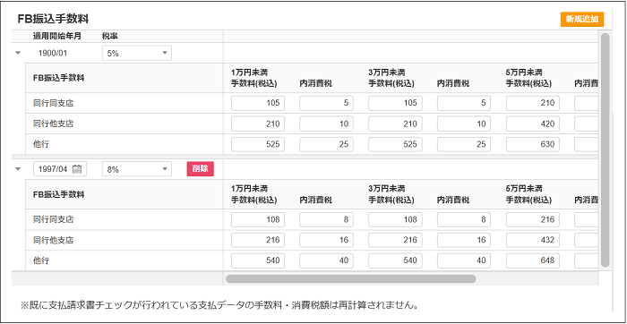The image size is (627, 324).
Task: Click the 5% section 同行同支店 5万円未満 fee field (210)
Action: pyautogui.click(x=533, y=103)
